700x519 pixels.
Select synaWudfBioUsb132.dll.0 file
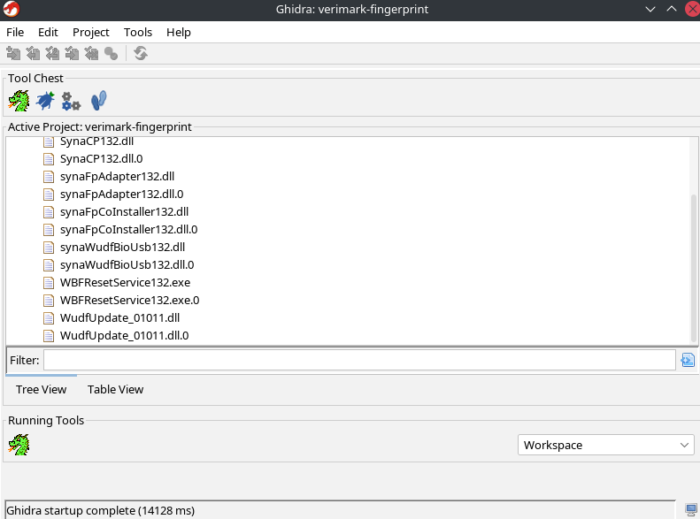(127, 265)
